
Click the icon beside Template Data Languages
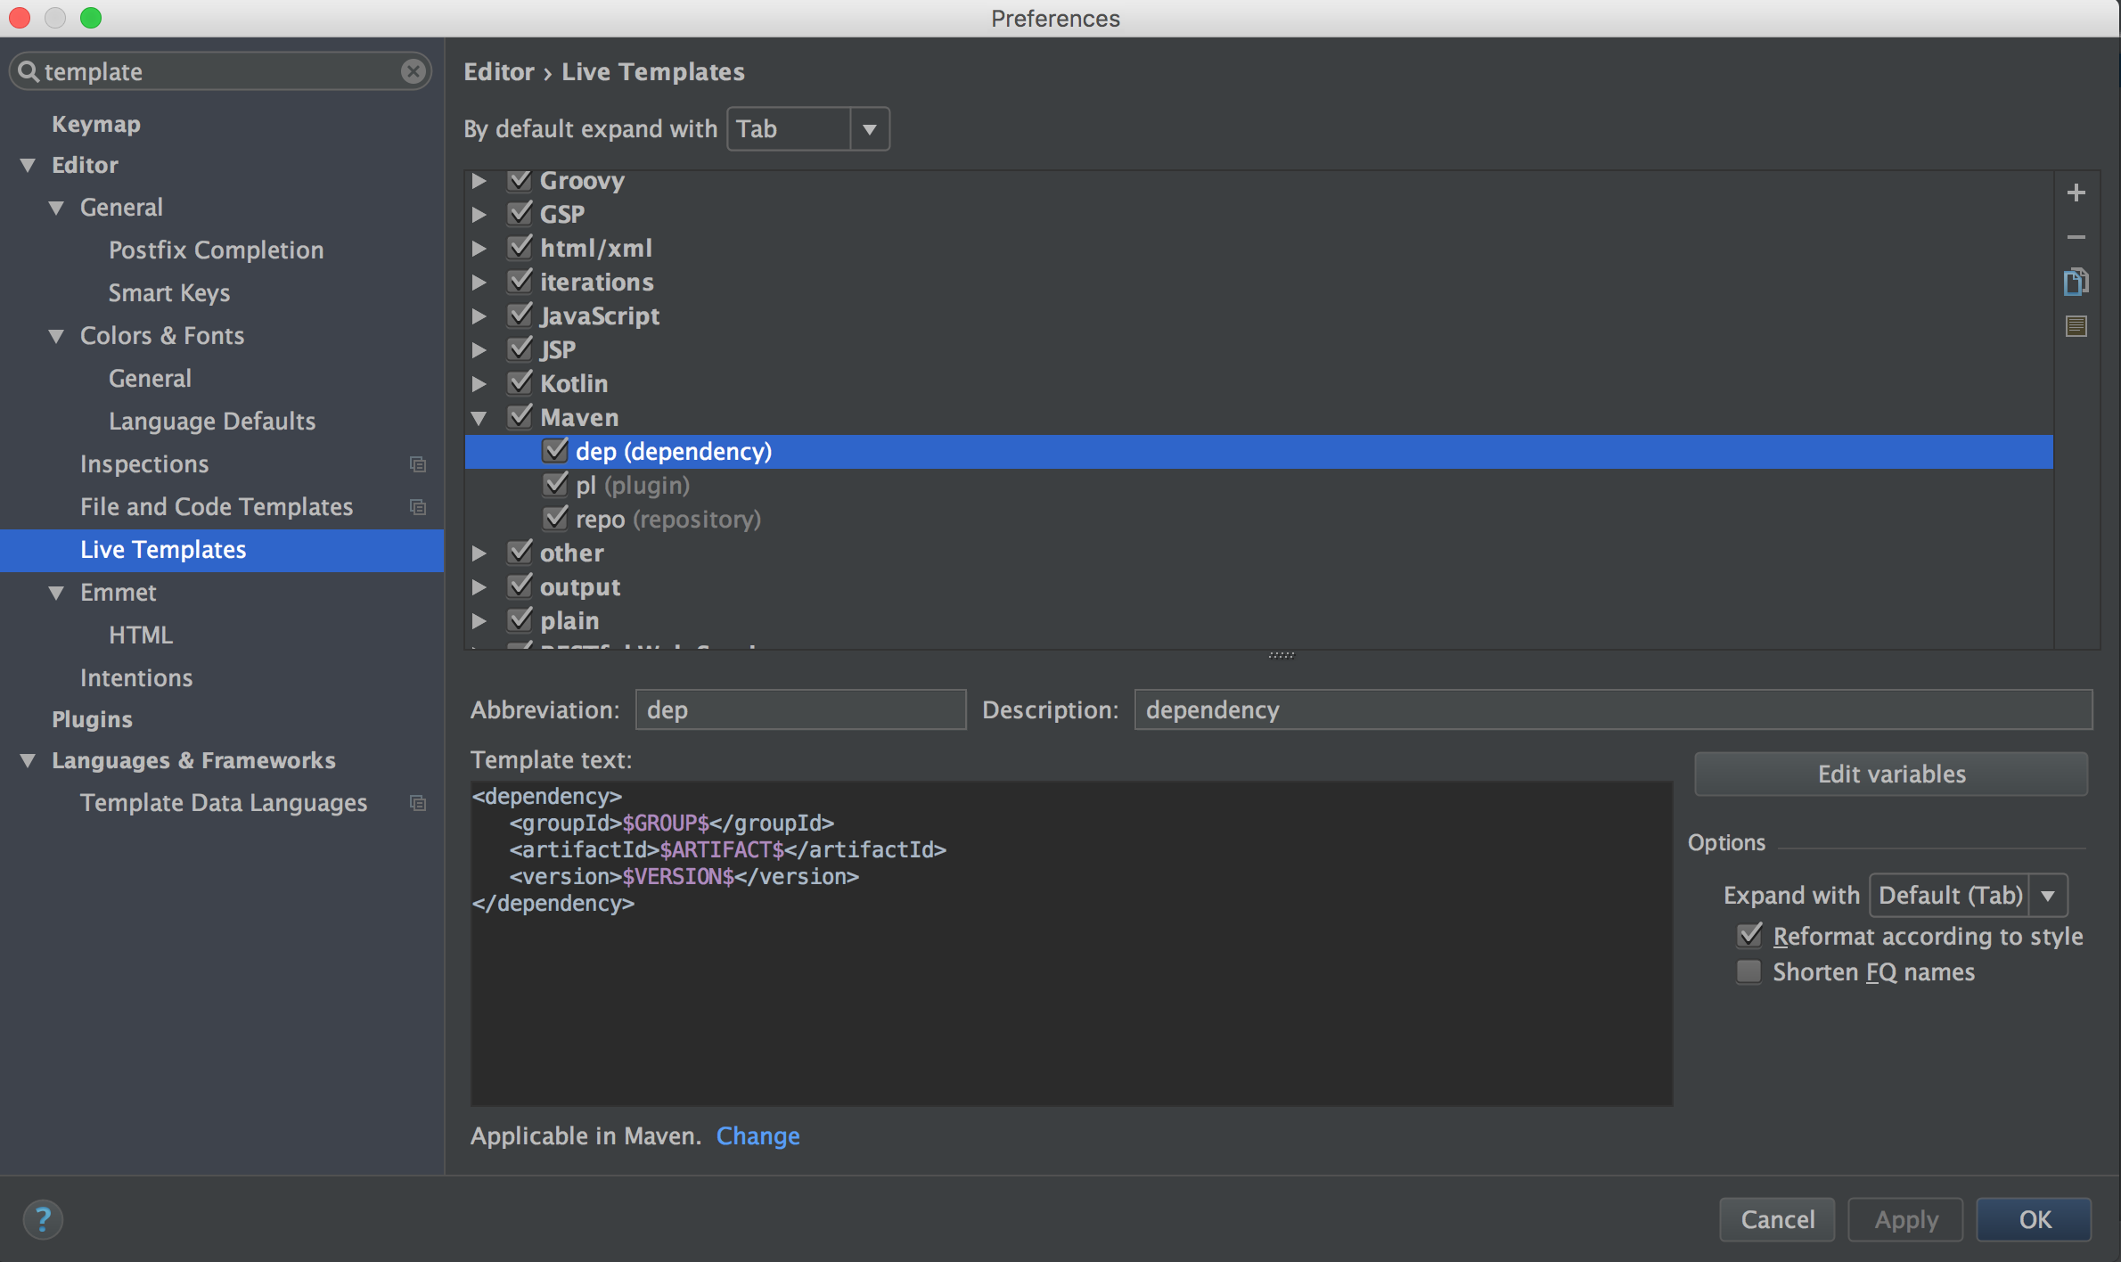pyautogui.click(x=417, y=803)
